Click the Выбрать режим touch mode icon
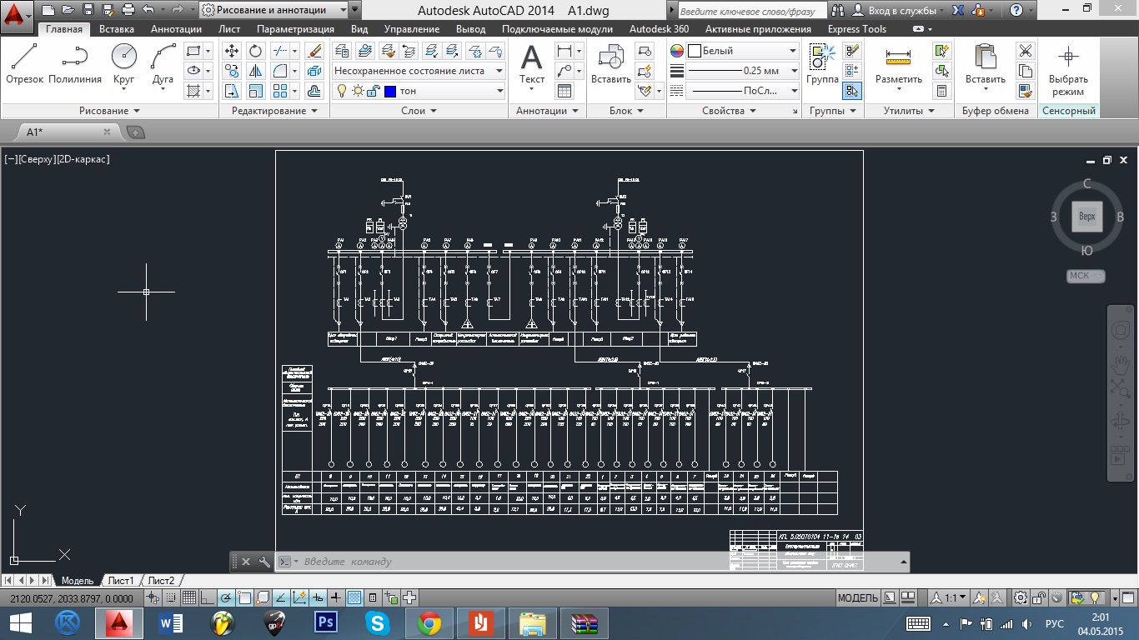Screen dimensions: 1139x640 tap(1068, 70)
